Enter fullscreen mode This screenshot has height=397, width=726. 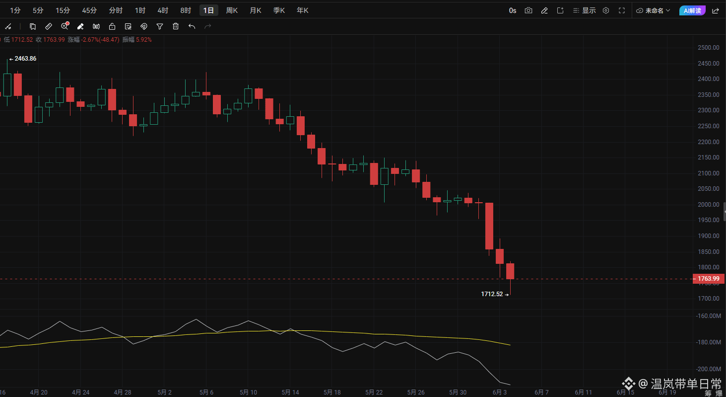(x=622, y=10)
